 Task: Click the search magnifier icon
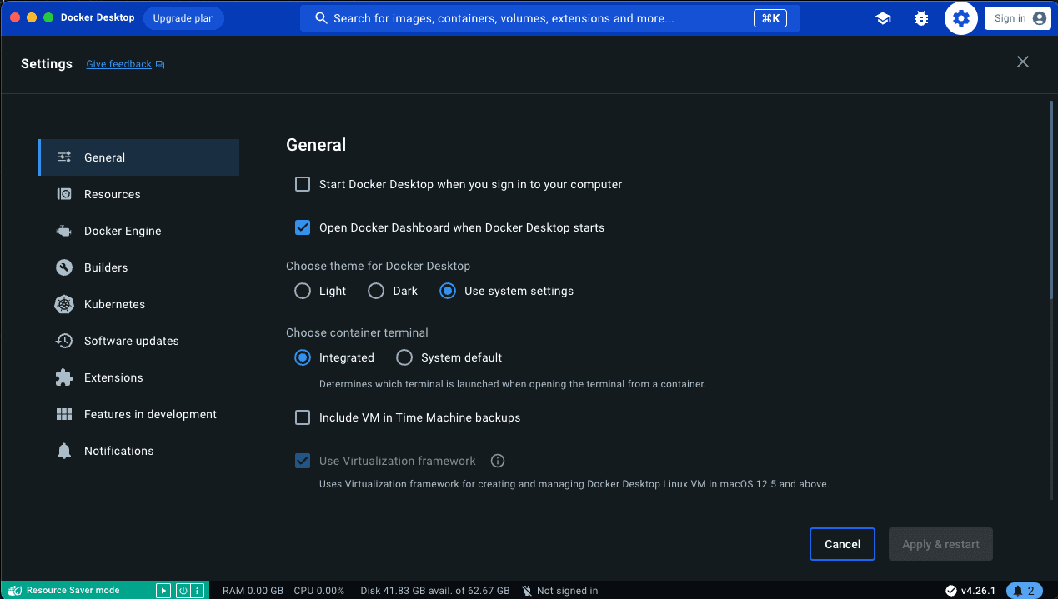[321, 18]
